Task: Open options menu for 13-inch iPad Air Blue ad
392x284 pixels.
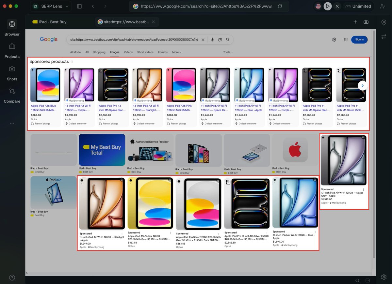Action: 315,232
